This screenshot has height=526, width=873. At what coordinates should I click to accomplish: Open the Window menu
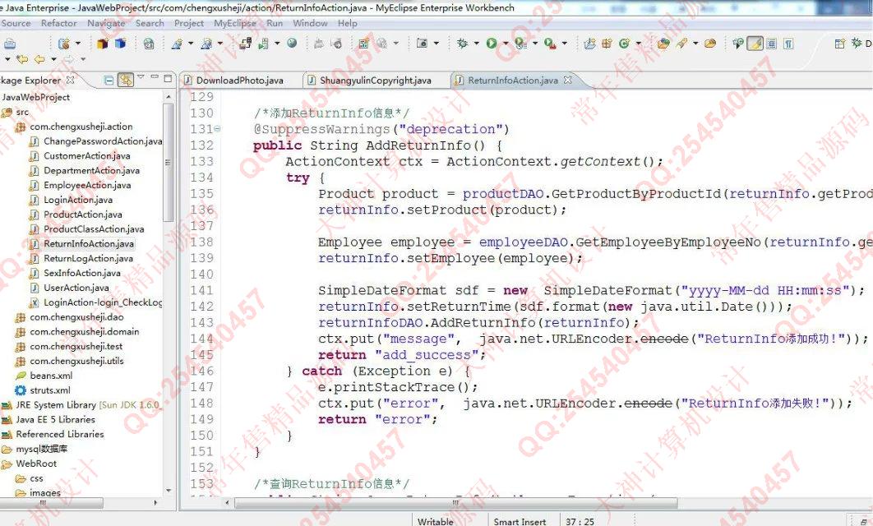[x=310, y=23]
